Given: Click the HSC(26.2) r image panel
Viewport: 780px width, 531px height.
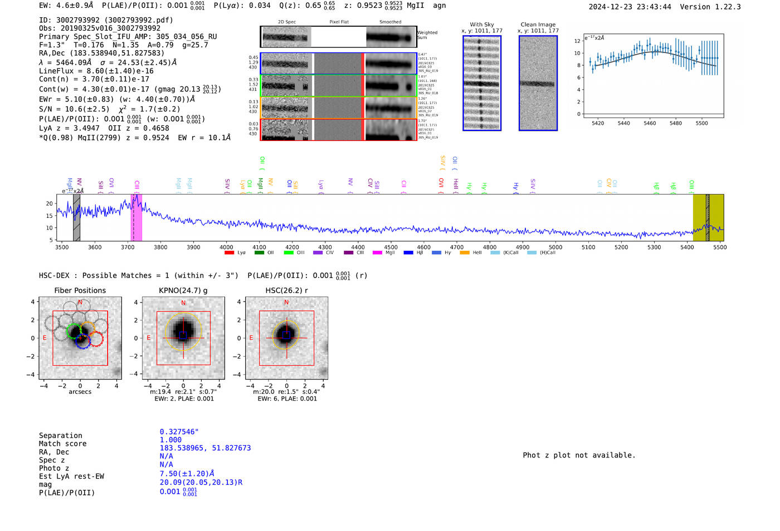Looking at the screenshot, I should coord(286,338).
